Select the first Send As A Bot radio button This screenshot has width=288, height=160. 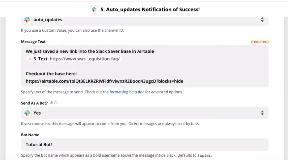pos(51,103)
